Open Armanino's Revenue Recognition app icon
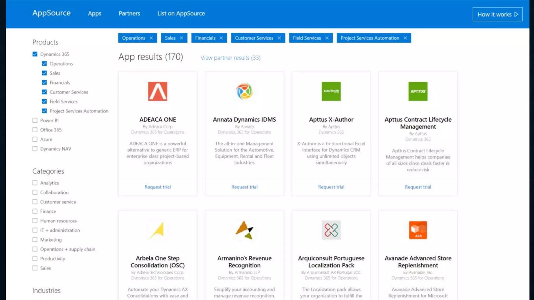This screenshot has width=534, height=300. pyautogui.click(x=244, y=230)
